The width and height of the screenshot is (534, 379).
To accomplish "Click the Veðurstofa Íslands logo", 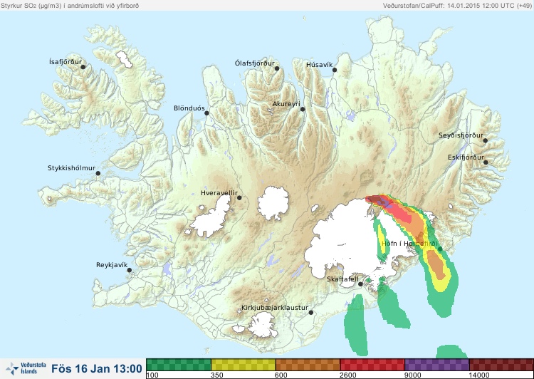I will pos(26,368).
